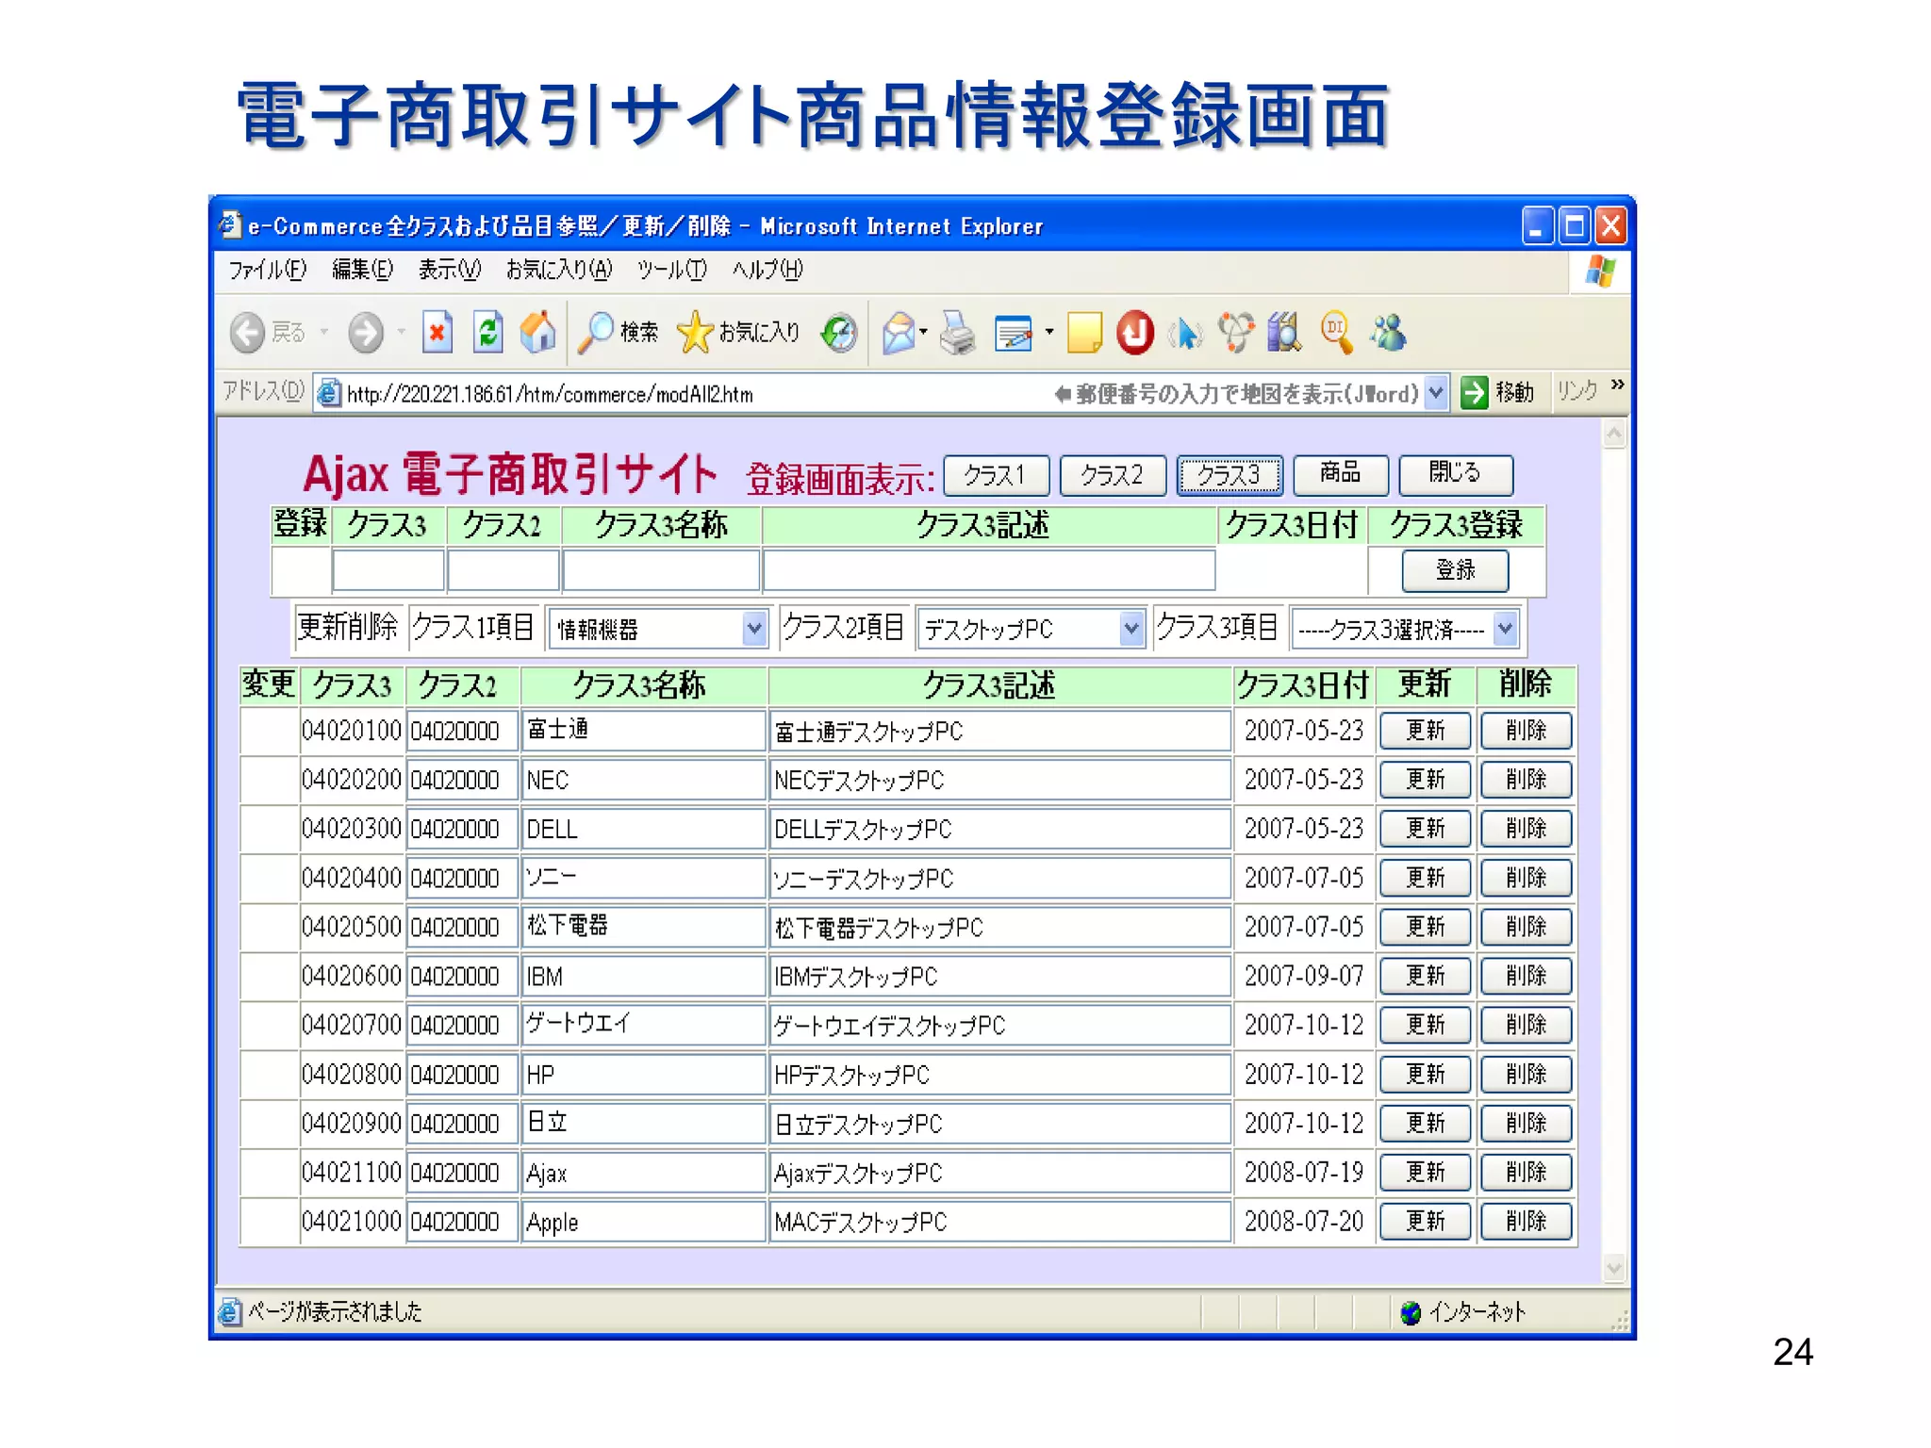Viewport: 1931px width, 1448px height.
Task: Click the Refresh page icon
Action: point(487,333)
